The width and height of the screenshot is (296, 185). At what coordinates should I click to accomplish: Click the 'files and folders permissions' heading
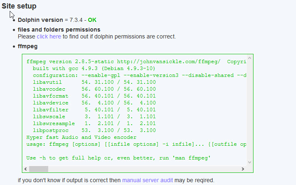pos(59,30)
